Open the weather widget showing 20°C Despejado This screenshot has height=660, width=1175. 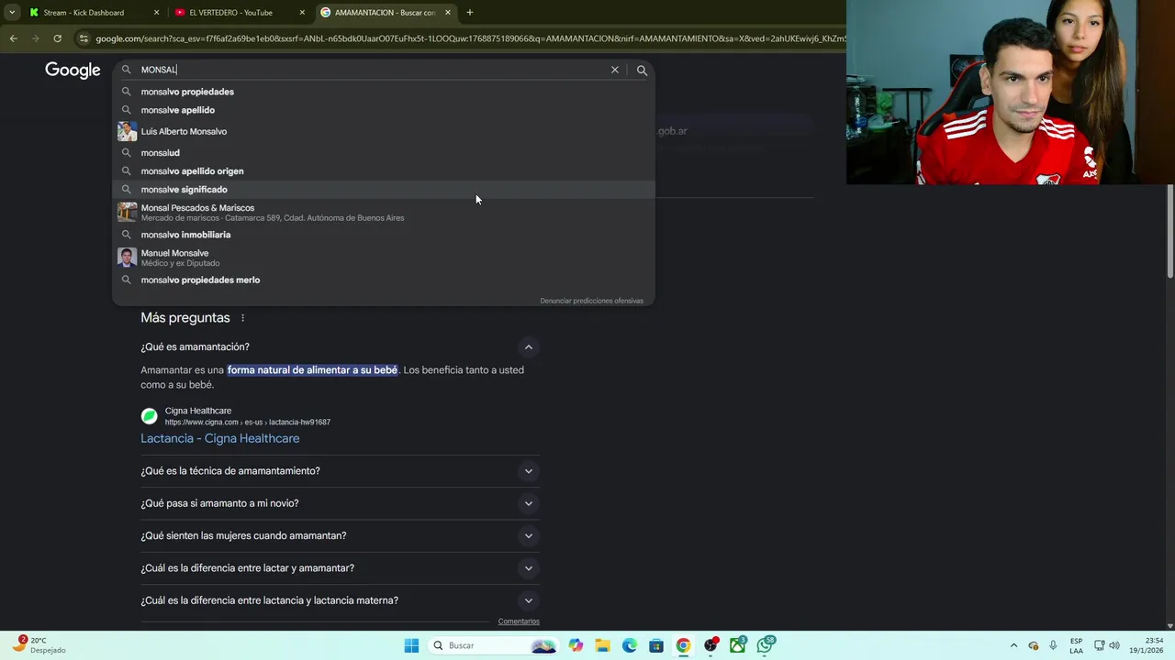coord(39,645)
